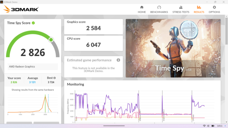The width and height of the screenshot is (228, 128).
Task: Click the 3DMark logo
Action: 21,9
